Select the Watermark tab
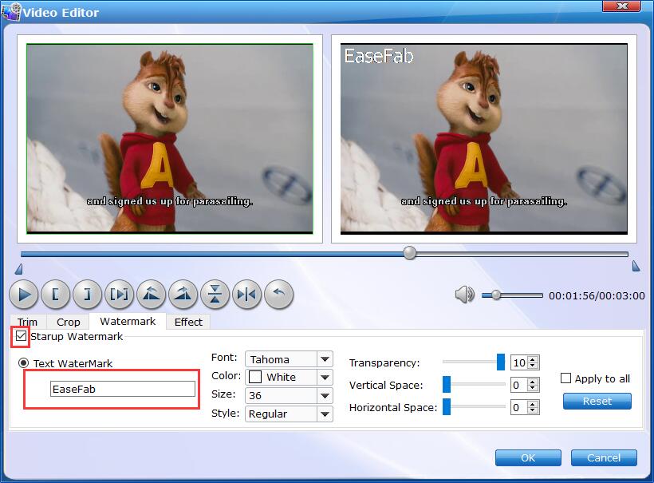This screenshot has width=654, height=483. pos(128,321)
